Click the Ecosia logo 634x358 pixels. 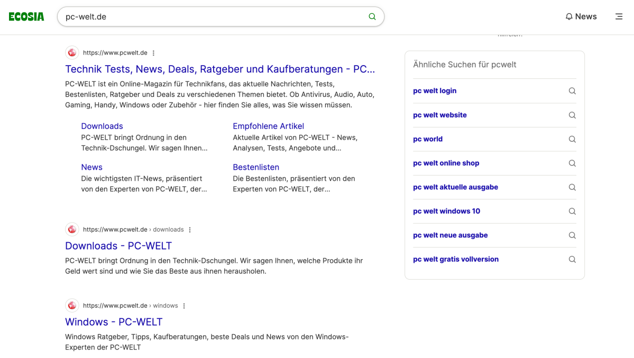[26, 16]
